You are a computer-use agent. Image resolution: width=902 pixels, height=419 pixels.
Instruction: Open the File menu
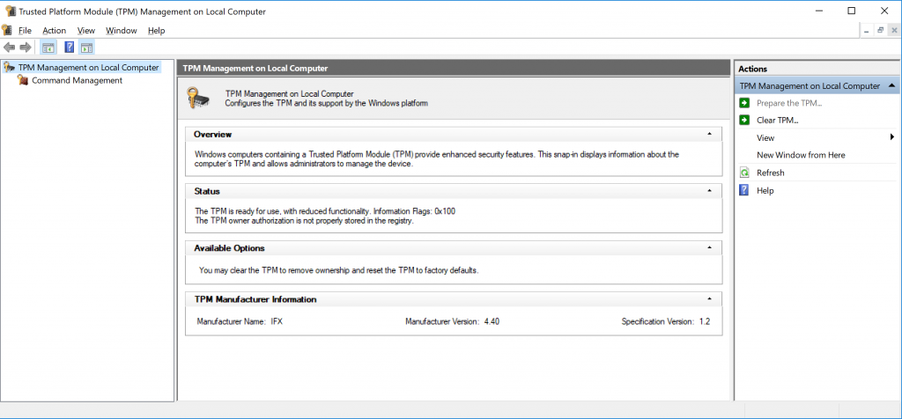pos(25,31)
